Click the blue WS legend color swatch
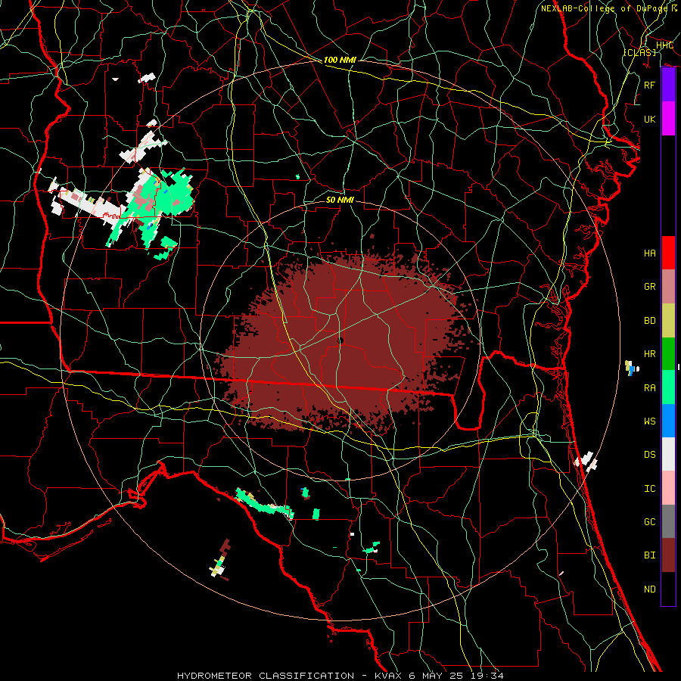Image resolution: width=681 pixels, height=681 pixels. [668, 421]
